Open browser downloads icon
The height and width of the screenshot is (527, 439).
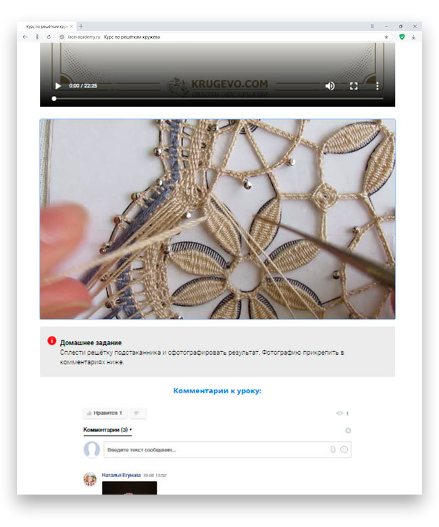point(414,37)
